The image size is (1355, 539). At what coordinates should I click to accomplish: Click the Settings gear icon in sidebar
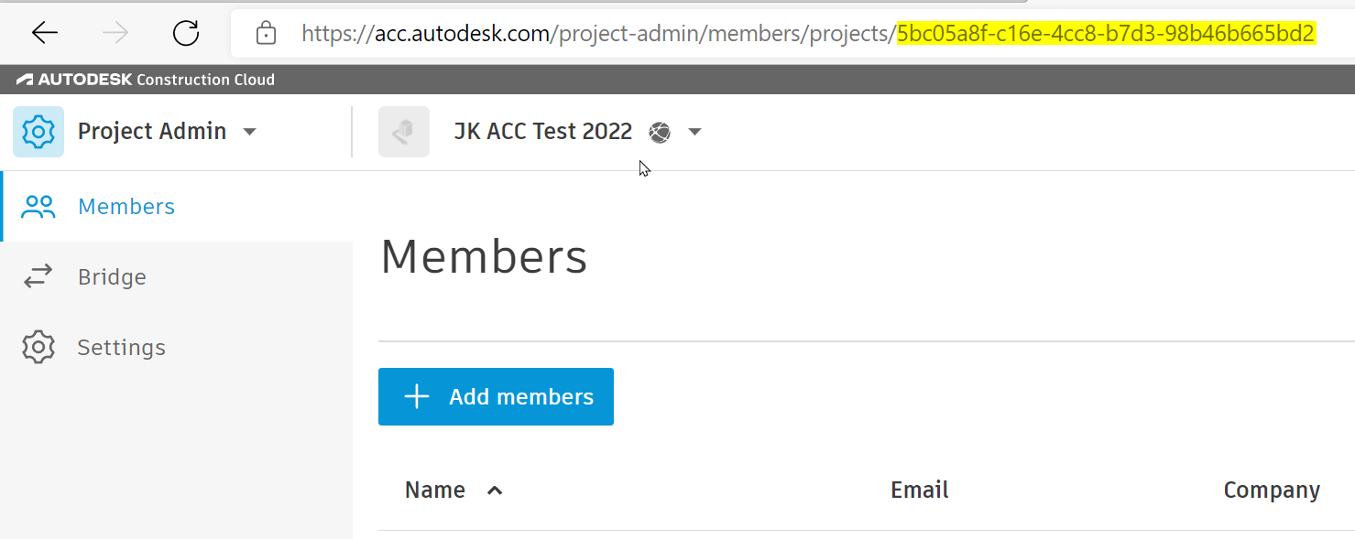[38, 348]
